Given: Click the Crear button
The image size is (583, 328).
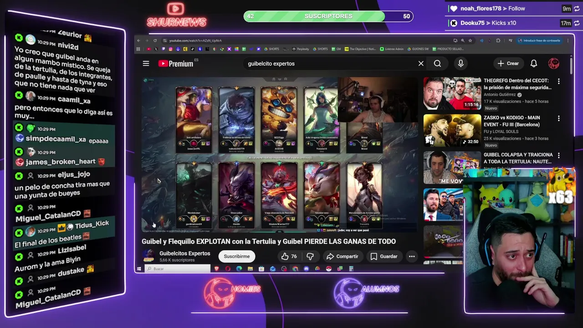Looking at the screenshot, I should [508, 64].
